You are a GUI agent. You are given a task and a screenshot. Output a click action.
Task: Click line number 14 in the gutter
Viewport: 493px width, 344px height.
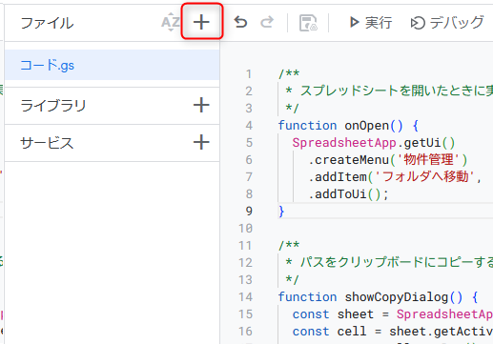(246, 297)
